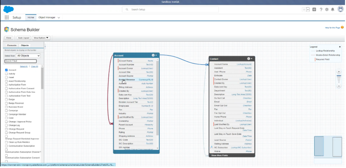Screen dimensions: 346x168
Task: Open the Object Manager tab
Action: click(x=47, y=17)
